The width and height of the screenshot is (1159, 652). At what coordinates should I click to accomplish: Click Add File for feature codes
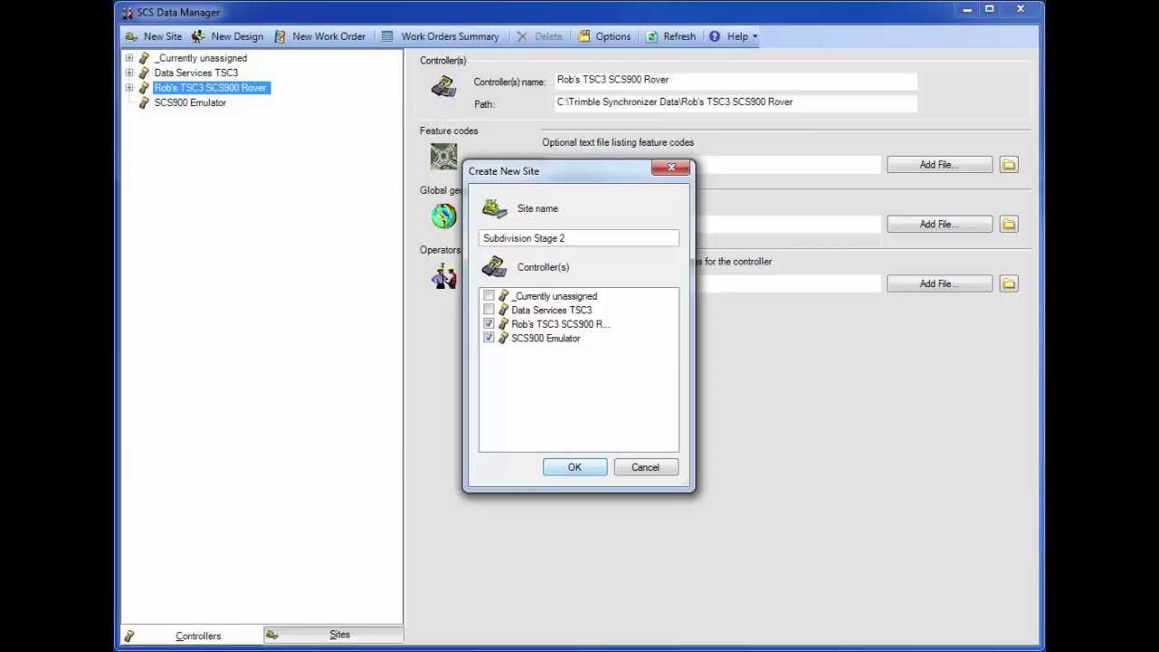(940, 165)
